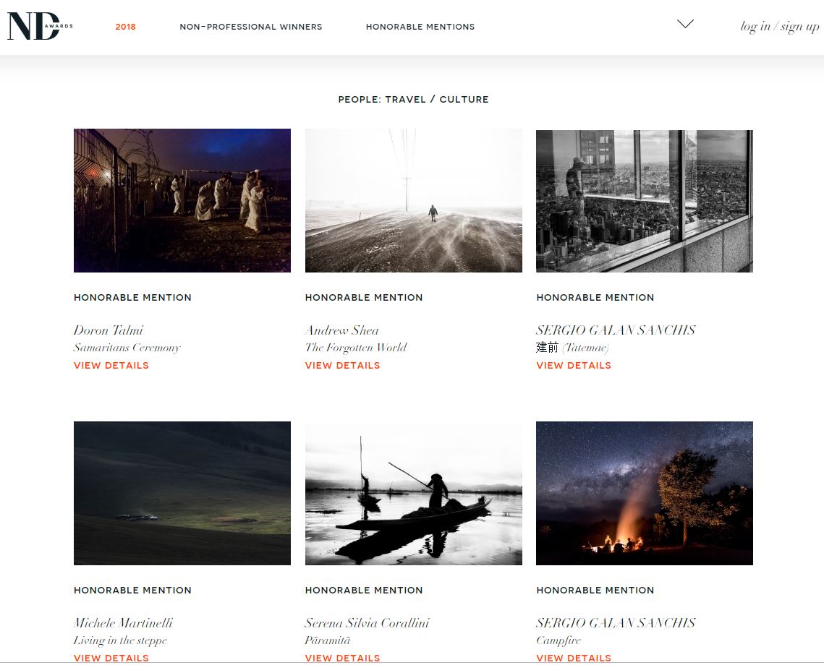This screenshot has height=665, width=824.
Task: Open the Tatemae window reflection thumbnail
Action: [x=644, y=200]
